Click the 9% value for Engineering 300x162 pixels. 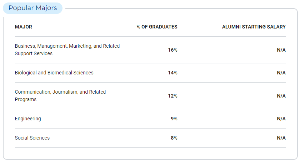tap(174, 119)
